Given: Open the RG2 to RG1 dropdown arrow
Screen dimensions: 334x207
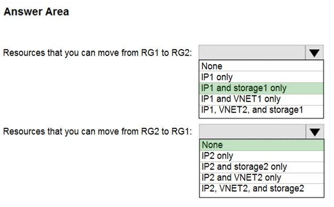Looking at the screenshot, I should tap(314, 132).
